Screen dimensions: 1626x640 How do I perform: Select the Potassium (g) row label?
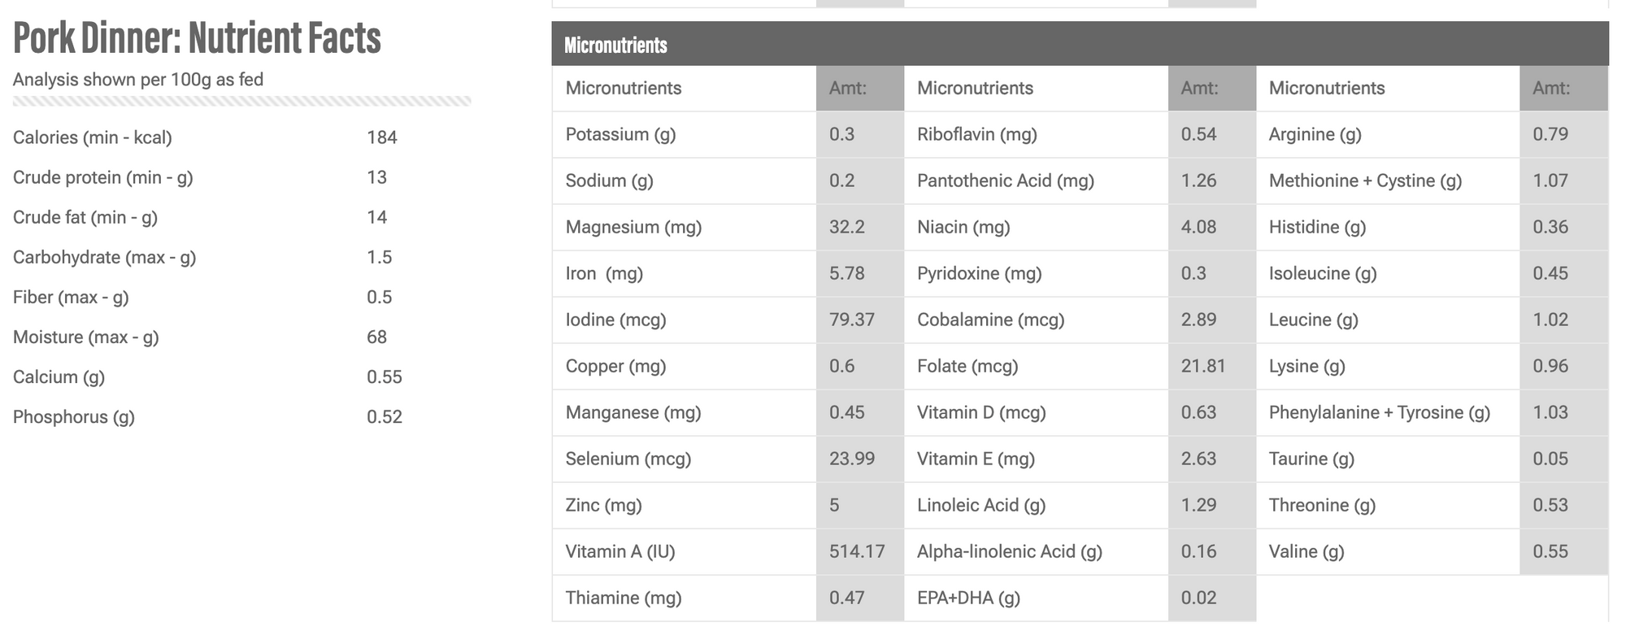620,134
